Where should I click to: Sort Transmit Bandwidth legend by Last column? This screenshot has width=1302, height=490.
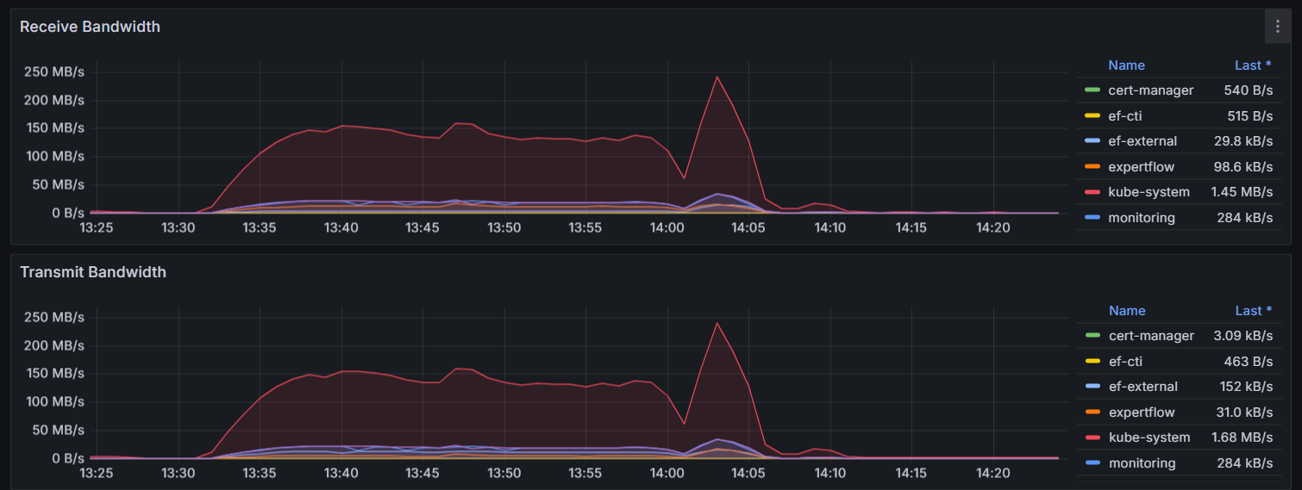coord(1252,311)
